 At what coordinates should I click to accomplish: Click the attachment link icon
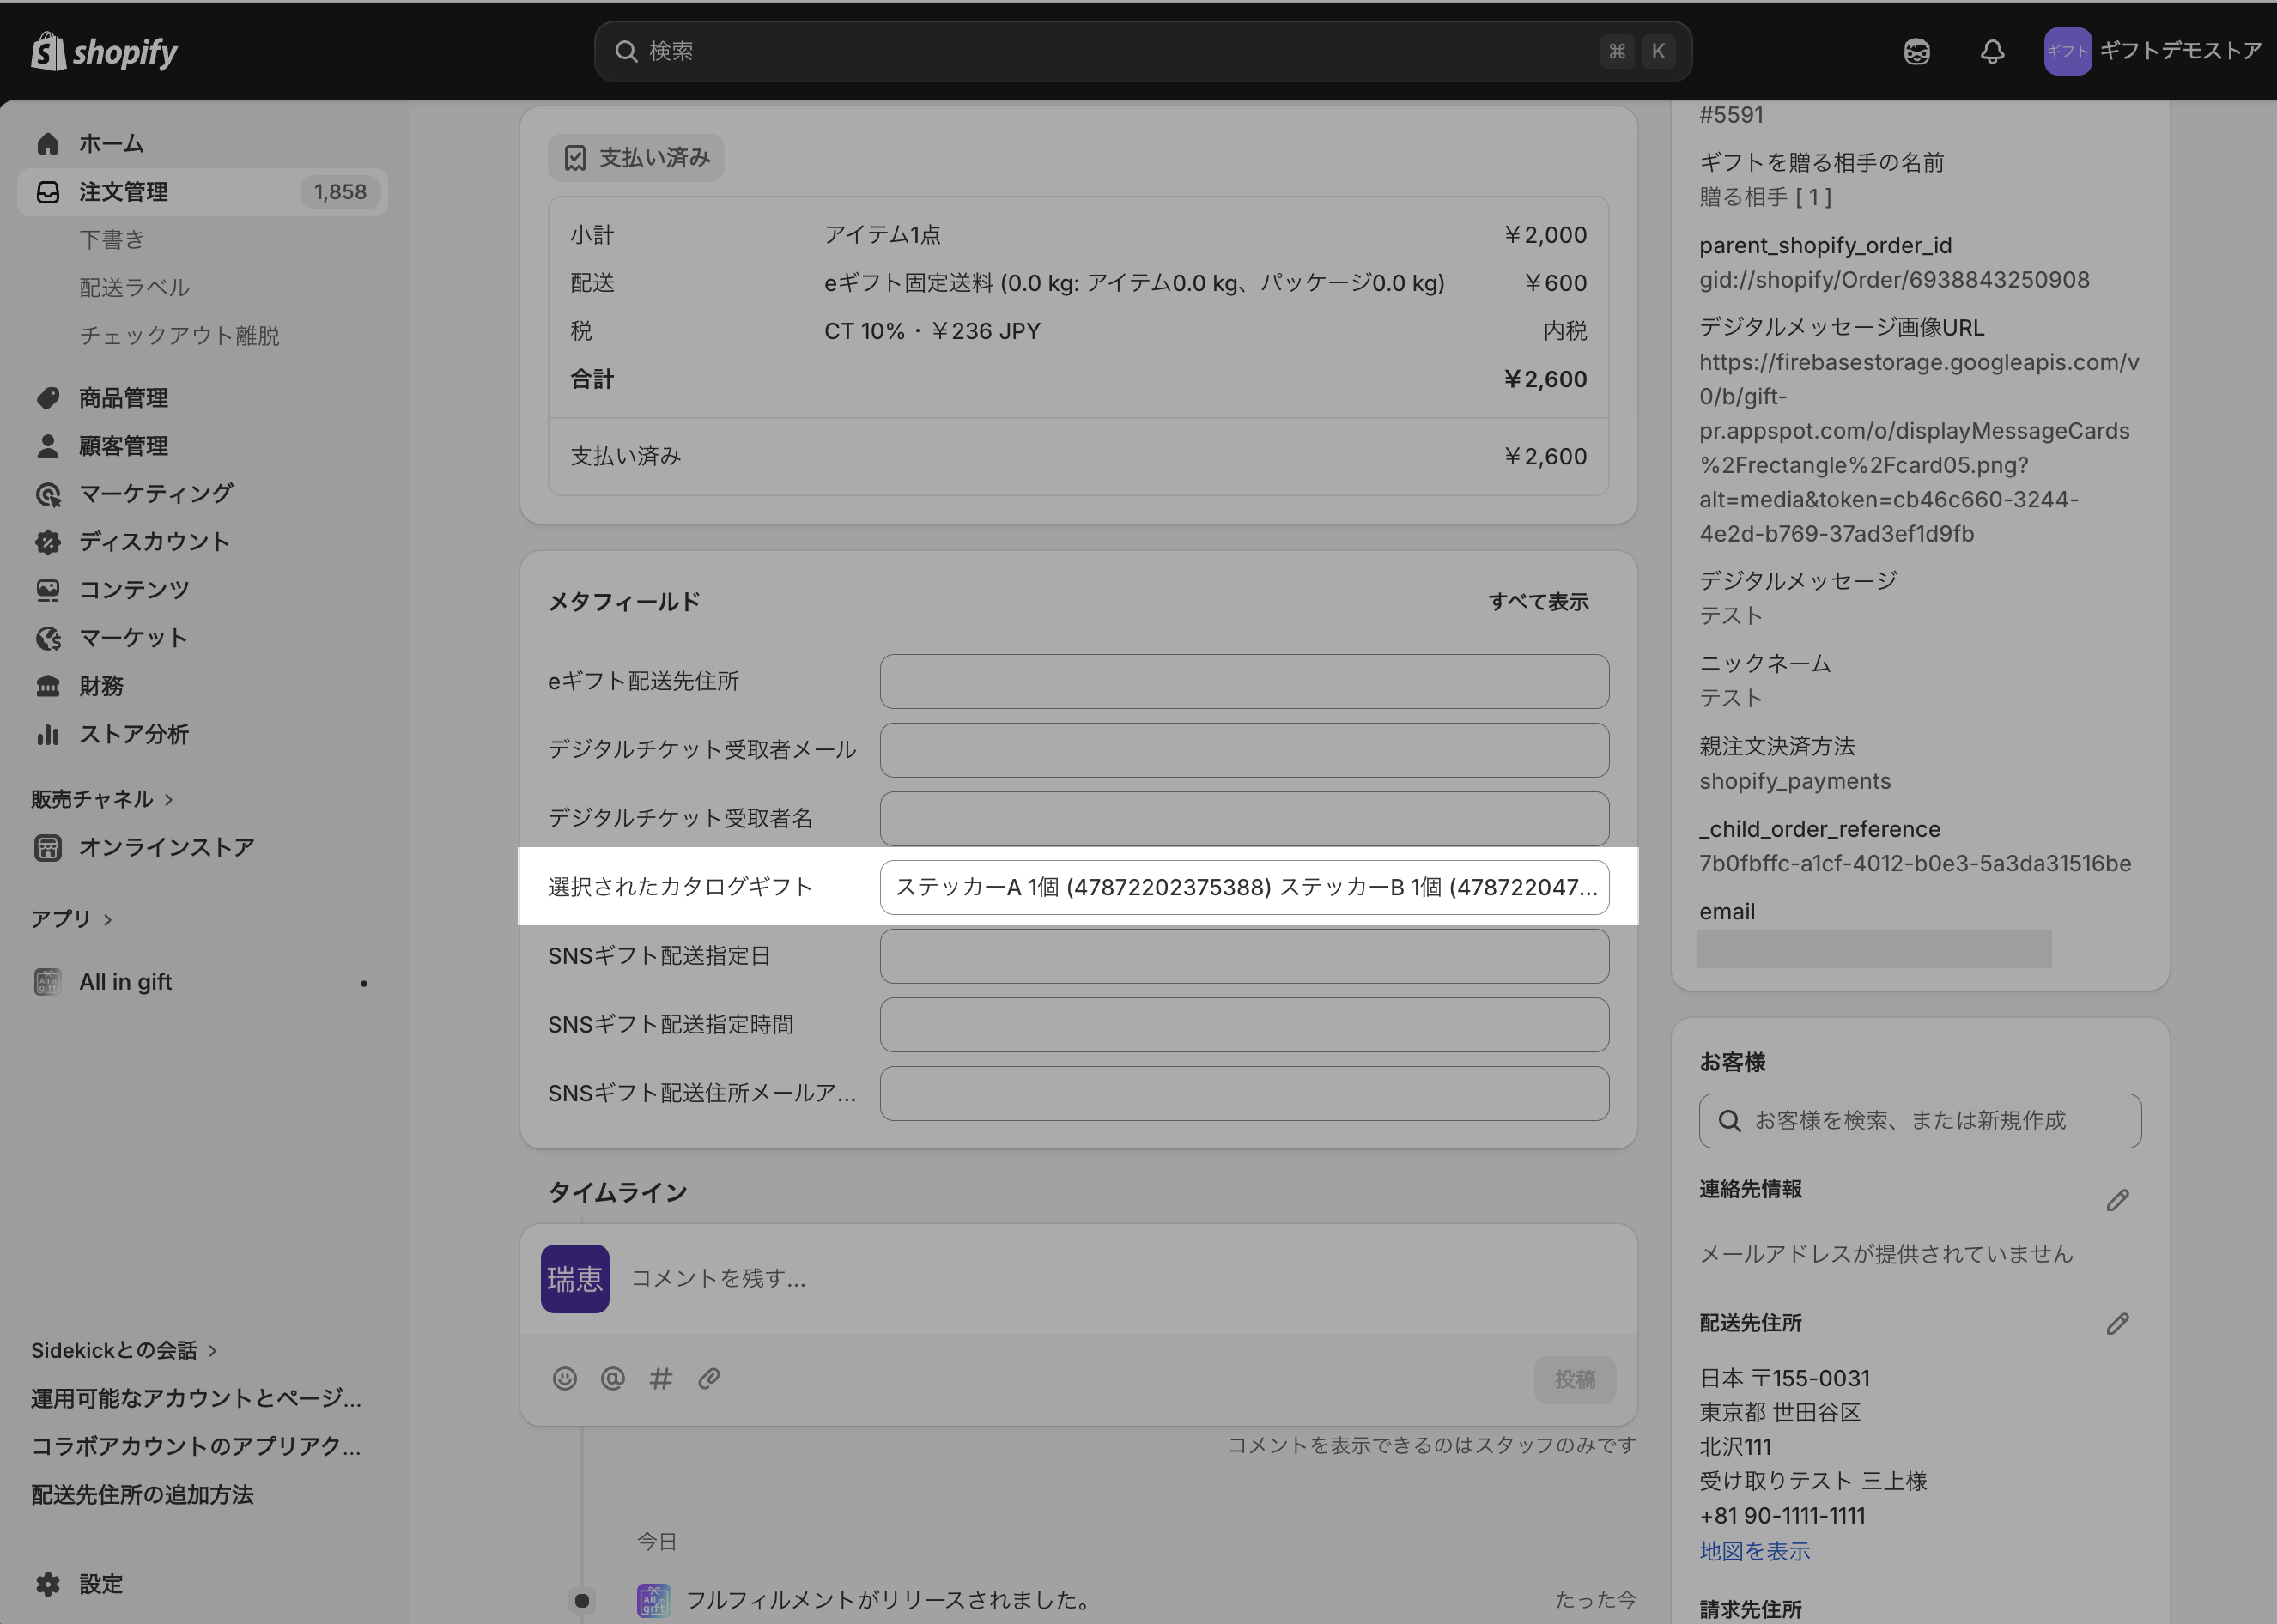(x=709, y=1379)
